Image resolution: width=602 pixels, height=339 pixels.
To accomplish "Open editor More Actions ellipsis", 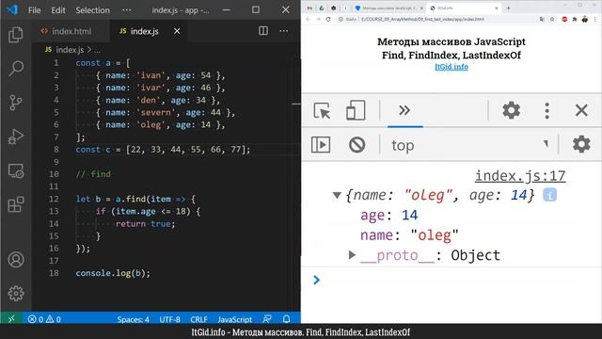I will click(284, 31).
